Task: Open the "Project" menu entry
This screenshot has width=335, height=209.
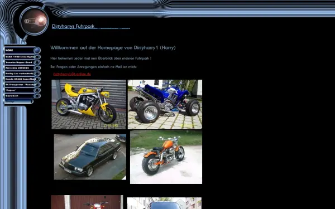Action: point(20,90)
